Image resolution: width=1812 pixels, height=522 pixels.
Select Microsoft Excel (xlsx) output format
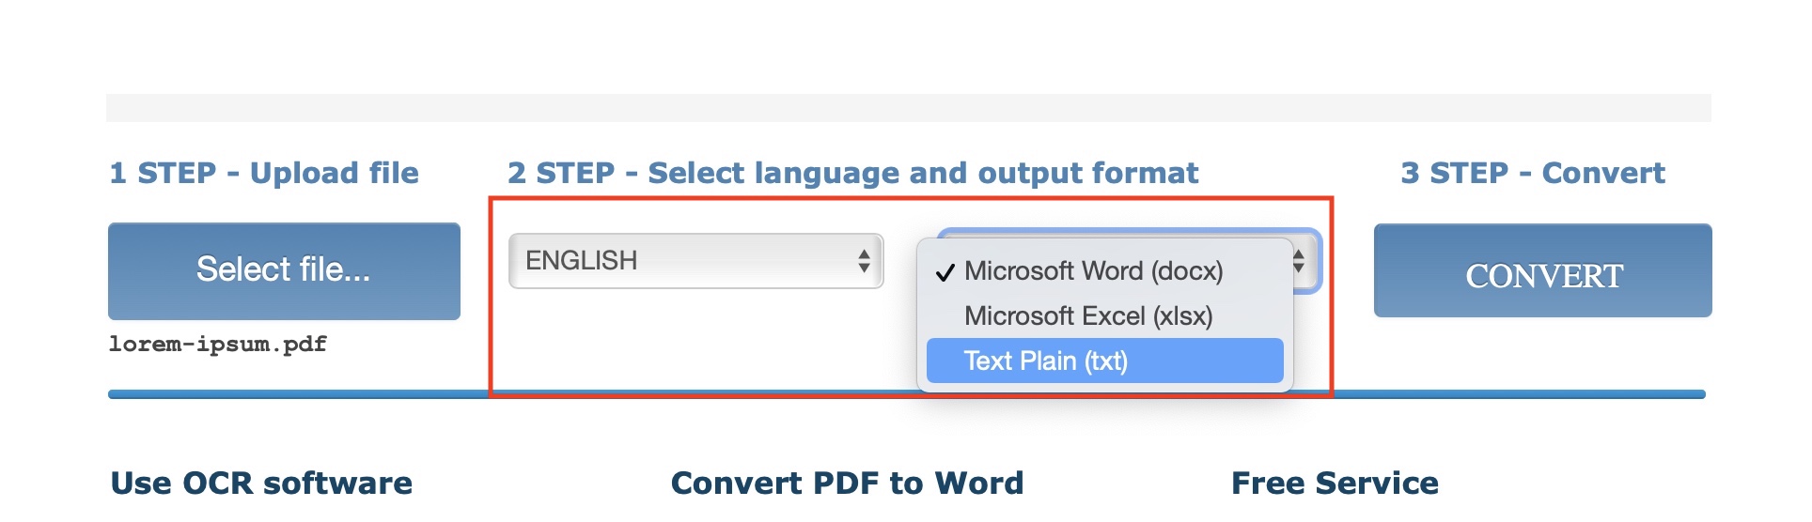pyautogui.click(x=1087, y=316)
